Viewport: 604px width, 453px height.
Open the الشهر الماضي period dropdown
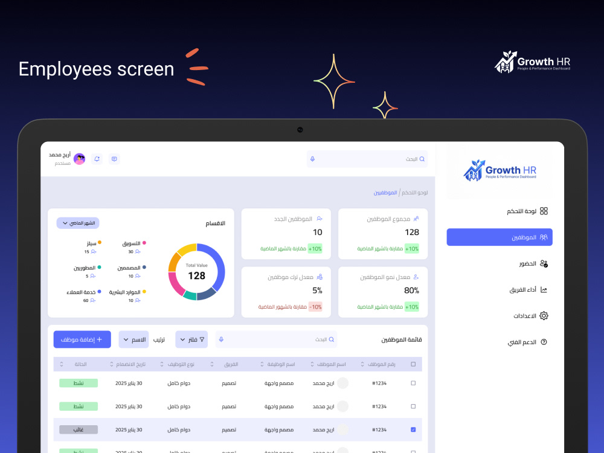point(78,223)
